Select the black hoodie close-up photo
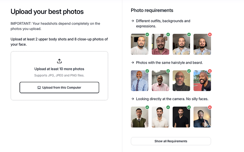The width and height of the screenshot is (244, 152). (181, 81)
